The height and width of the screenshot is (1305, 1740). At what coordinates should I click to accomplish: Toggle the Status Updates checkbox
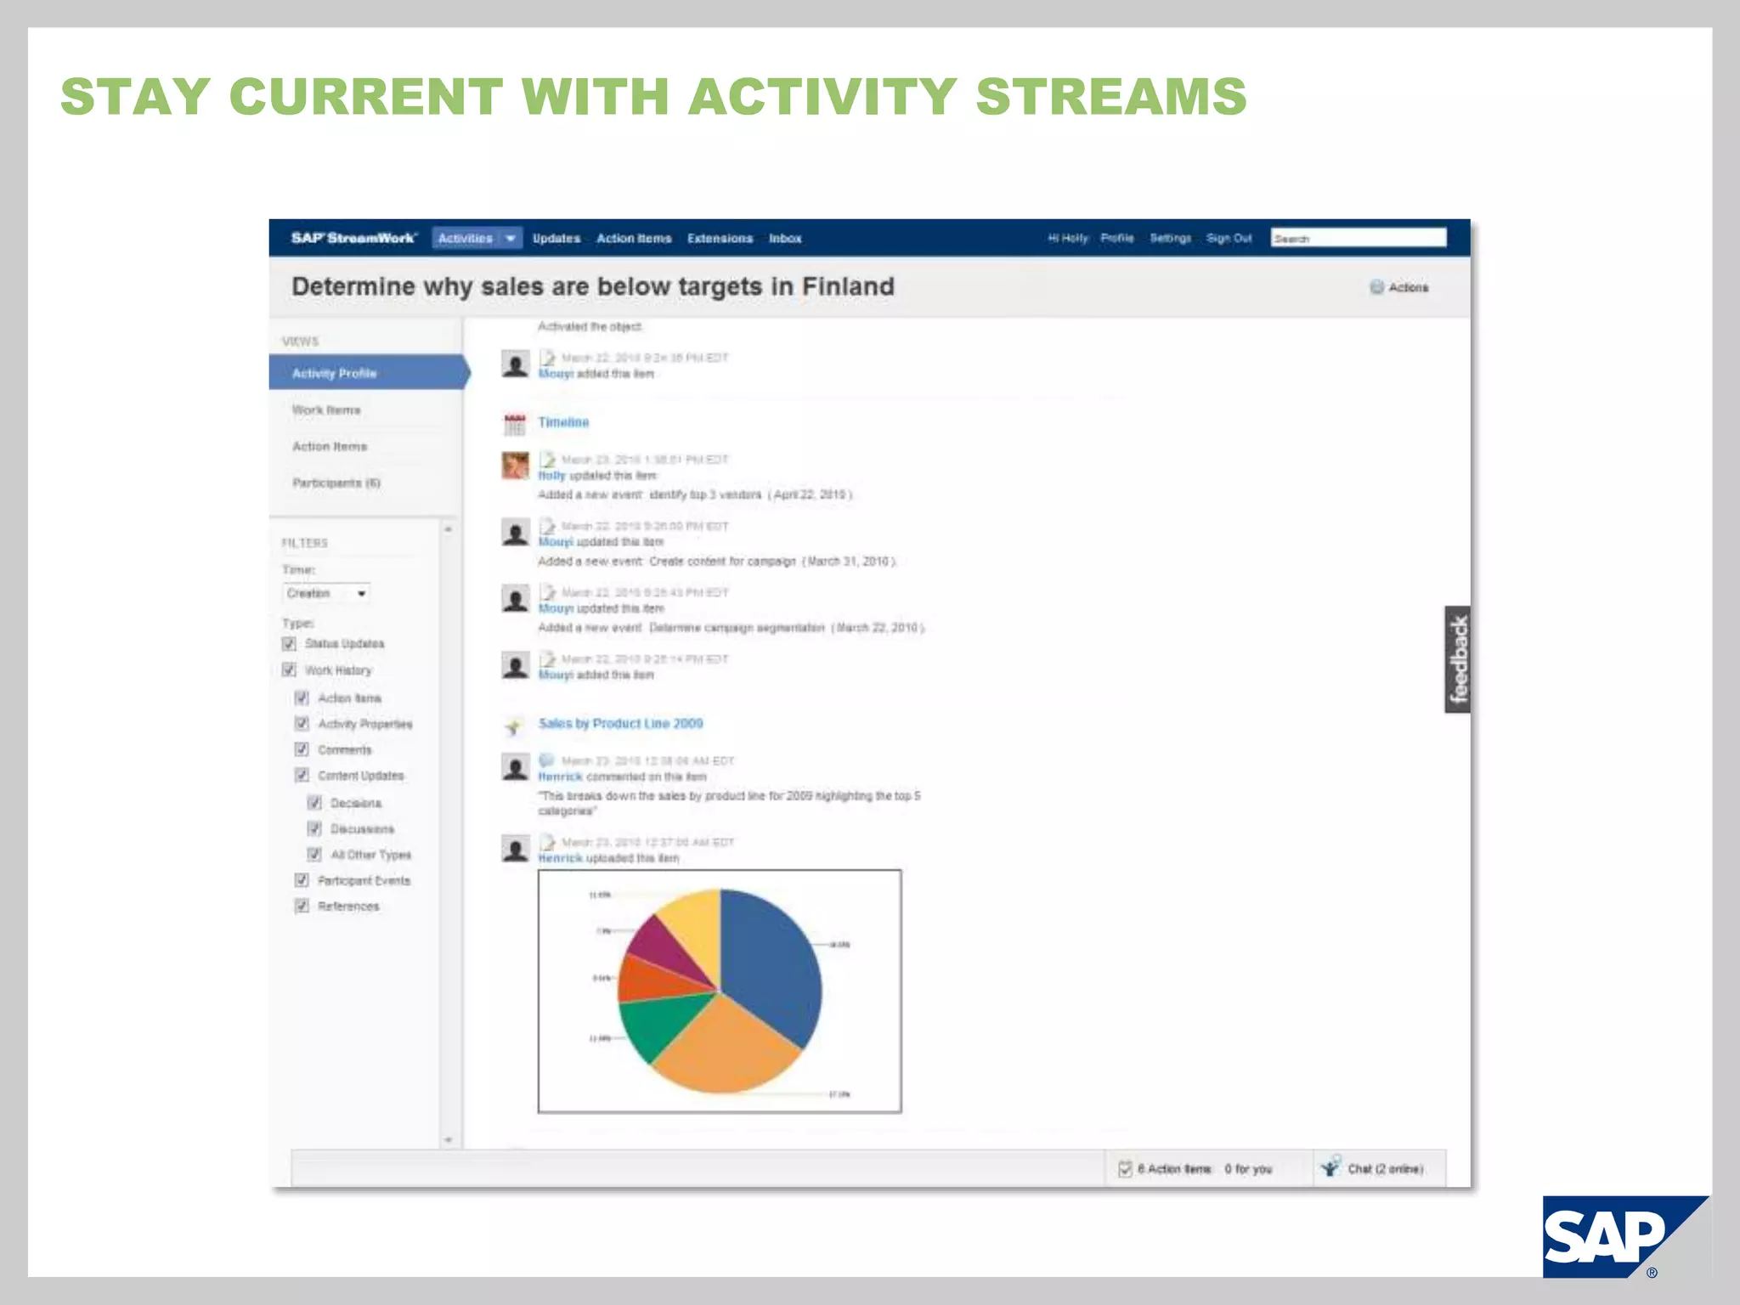tap(289, 644)
